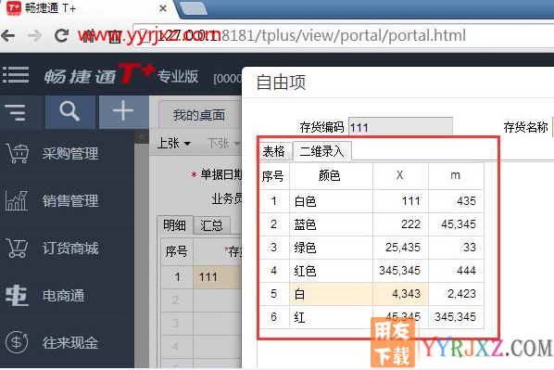The image size is (554, 370).
Task: Click the 存货编码 field showing 111
Action: 400,127
